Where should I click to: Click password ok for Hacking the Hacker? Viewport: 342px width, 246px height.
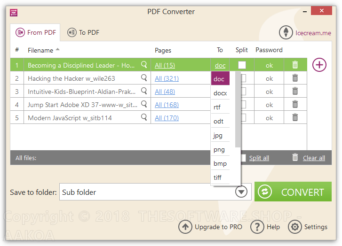[269, 78]
